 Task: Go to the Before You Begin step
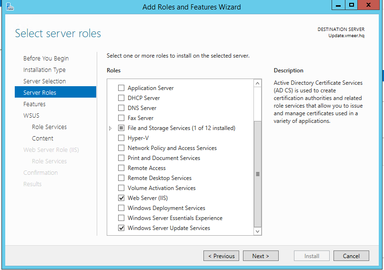click(x=46, y=59)
